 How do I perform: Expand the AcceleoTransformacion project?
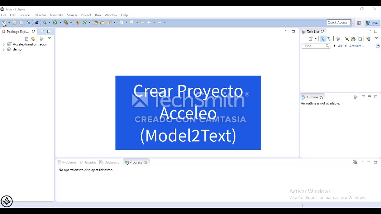pos(4,44)
